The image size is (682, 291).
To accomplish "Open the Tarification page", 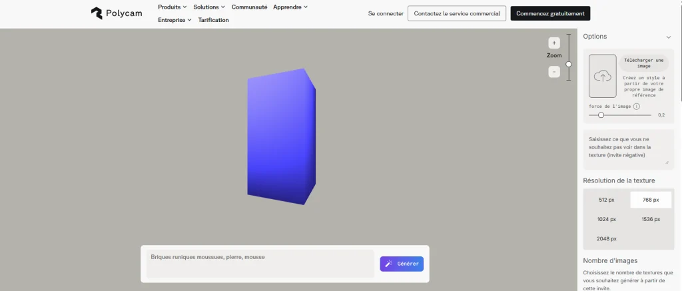I will [213, 20].
